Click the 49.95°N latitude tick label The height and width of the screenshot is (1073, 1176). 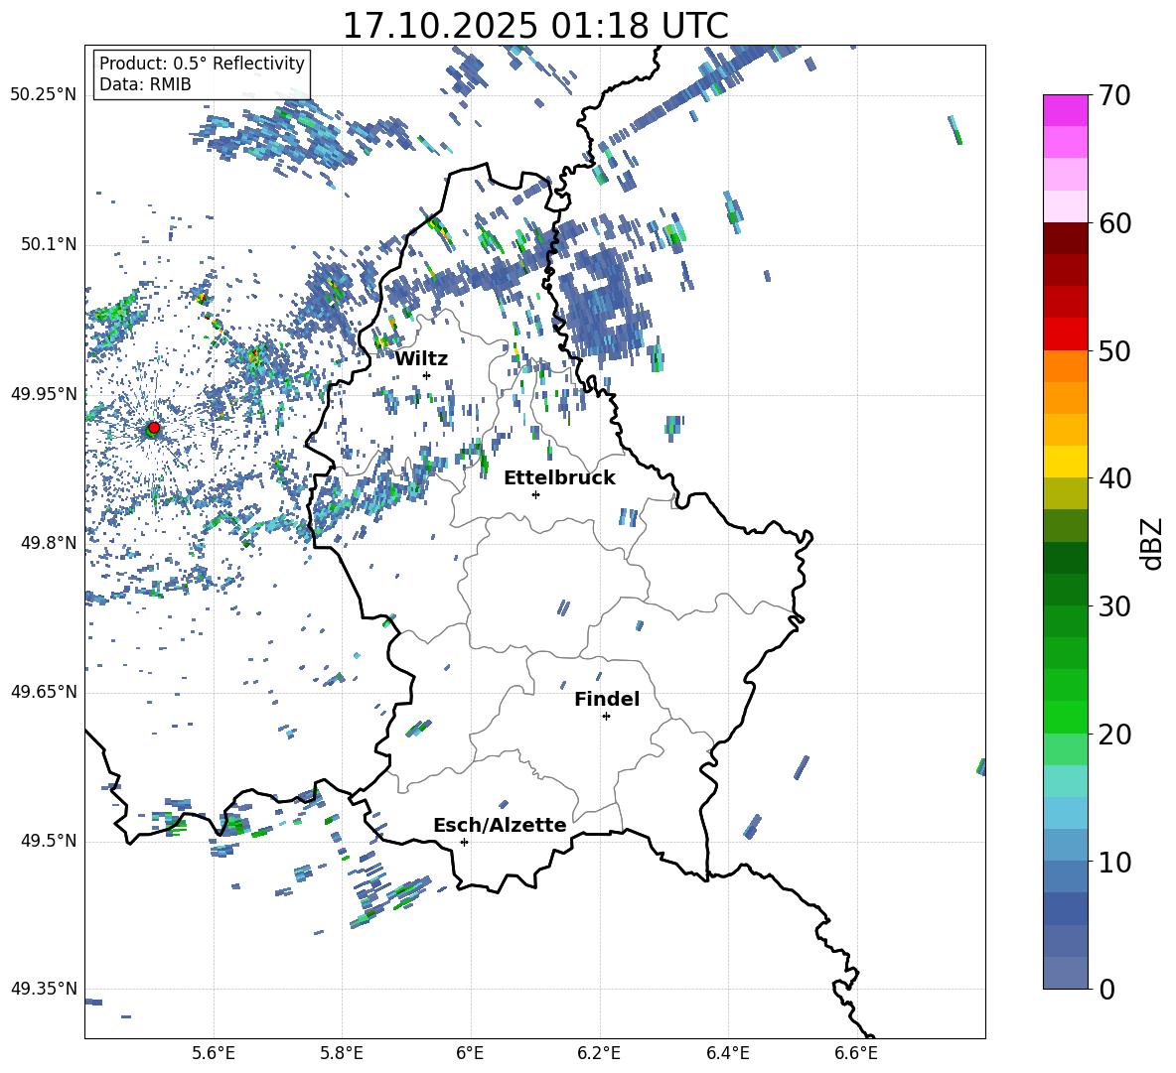pos(44,393)
